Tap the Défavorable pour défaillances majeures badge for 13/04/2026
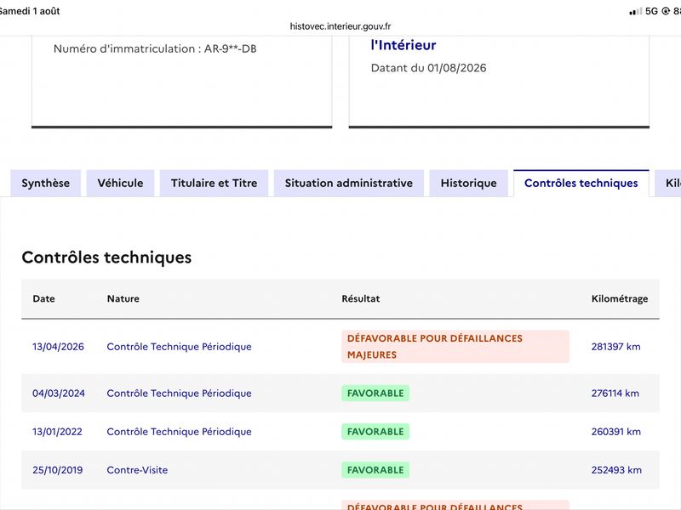The width and height of the screenshot is (681, 510). pyautogui.click(x=455, y=347)
